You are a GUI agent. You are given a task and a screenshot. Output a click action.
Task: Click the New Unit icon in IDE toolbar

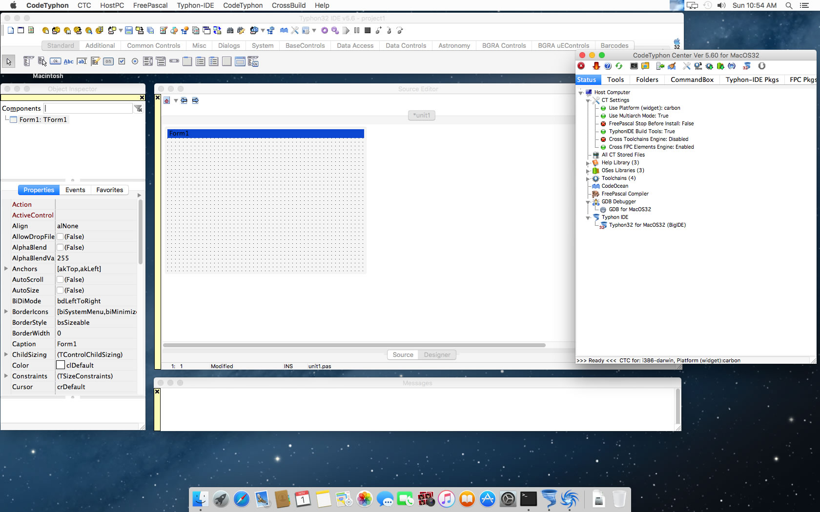pyautogui.click(x=11, y=30)
